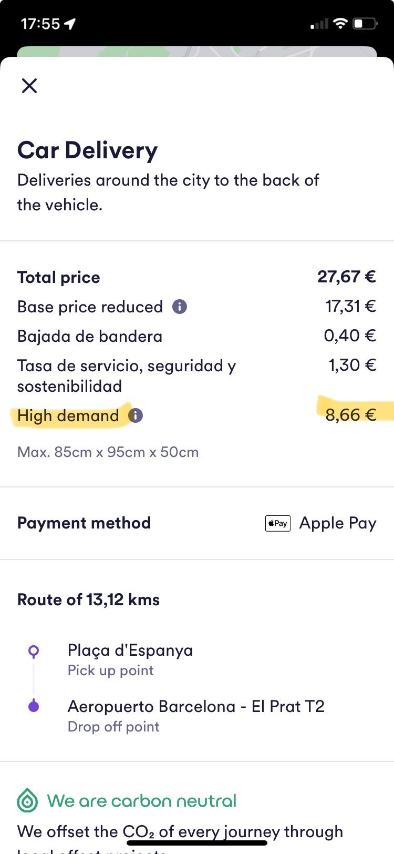The width and height of the screenshot is (394, 854).
Task: Tap the Wi-Fi status icon
Action: tap(340, 24)
